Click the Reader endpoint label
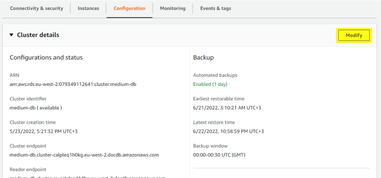This screenshot has height=178, width=381. pos(28,169)
